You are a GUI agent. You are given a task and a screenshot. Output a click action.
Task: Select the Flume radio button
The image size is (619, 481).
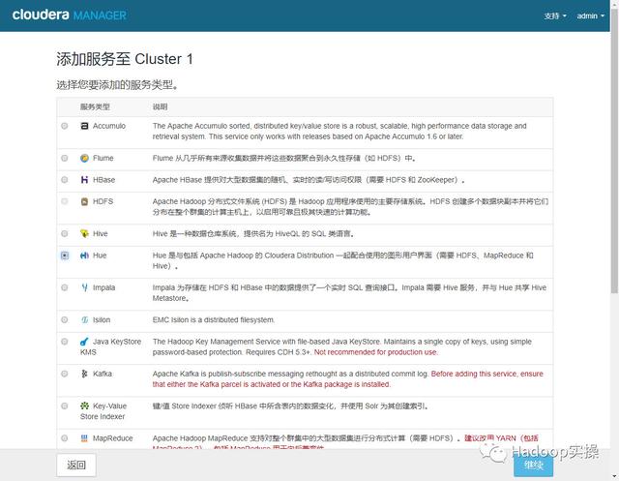[65, 159]
